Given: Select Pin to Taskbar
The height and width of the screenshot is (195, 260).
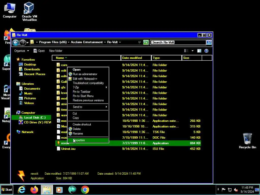Looking at the screenshot, I should [x=88, y=92].
